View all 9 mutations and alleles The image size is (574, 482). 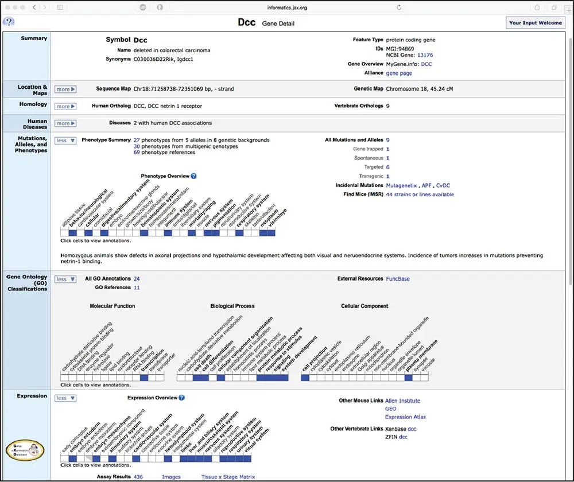(x=387, y=140)
